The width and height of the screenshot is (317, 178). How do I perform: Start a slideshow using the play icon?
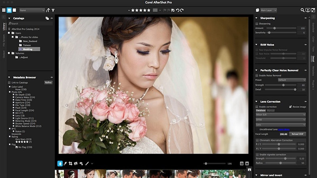[x=307, y=10]
